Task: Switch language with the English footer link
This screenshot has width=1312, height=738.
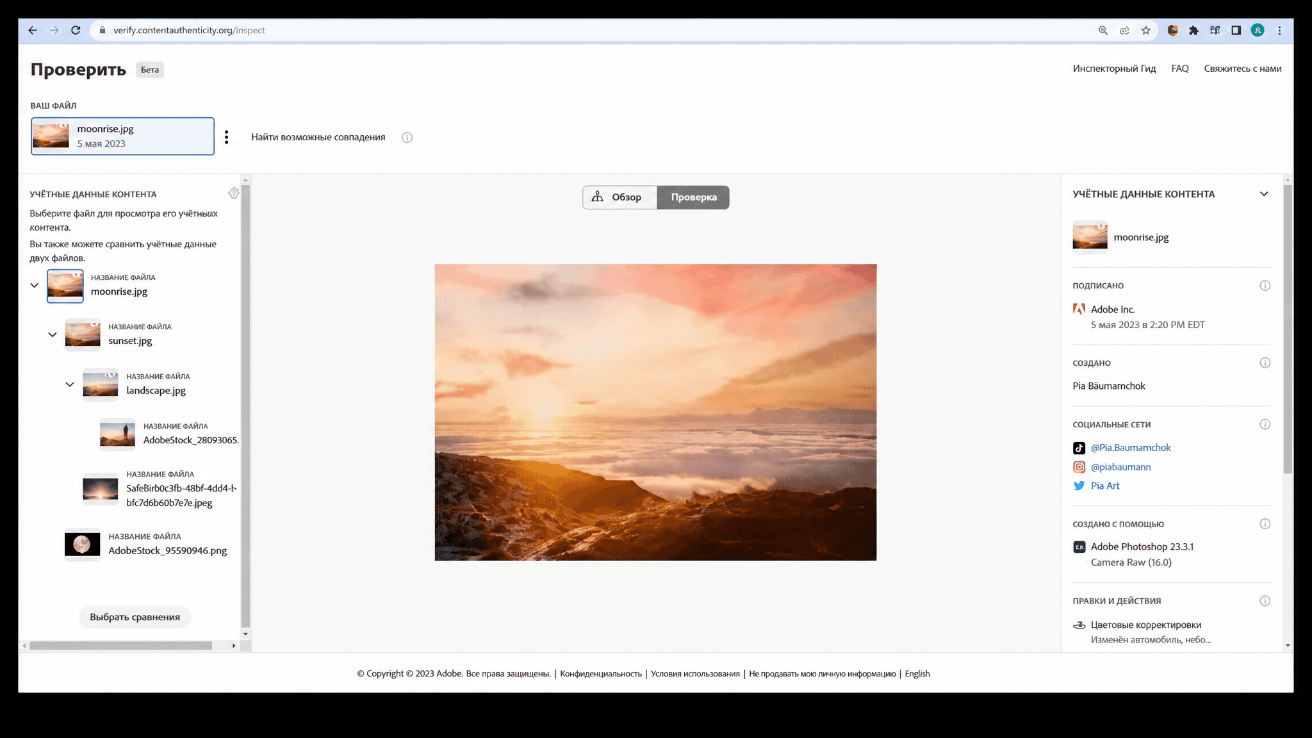Action: 917,673
